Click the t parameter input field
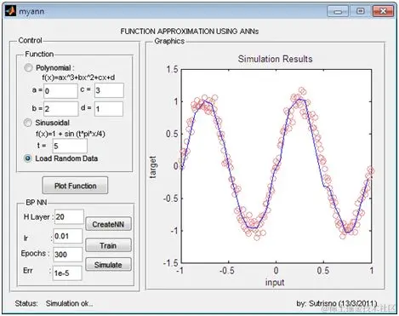This screenshot has width=399, height=316. (70, 146)
